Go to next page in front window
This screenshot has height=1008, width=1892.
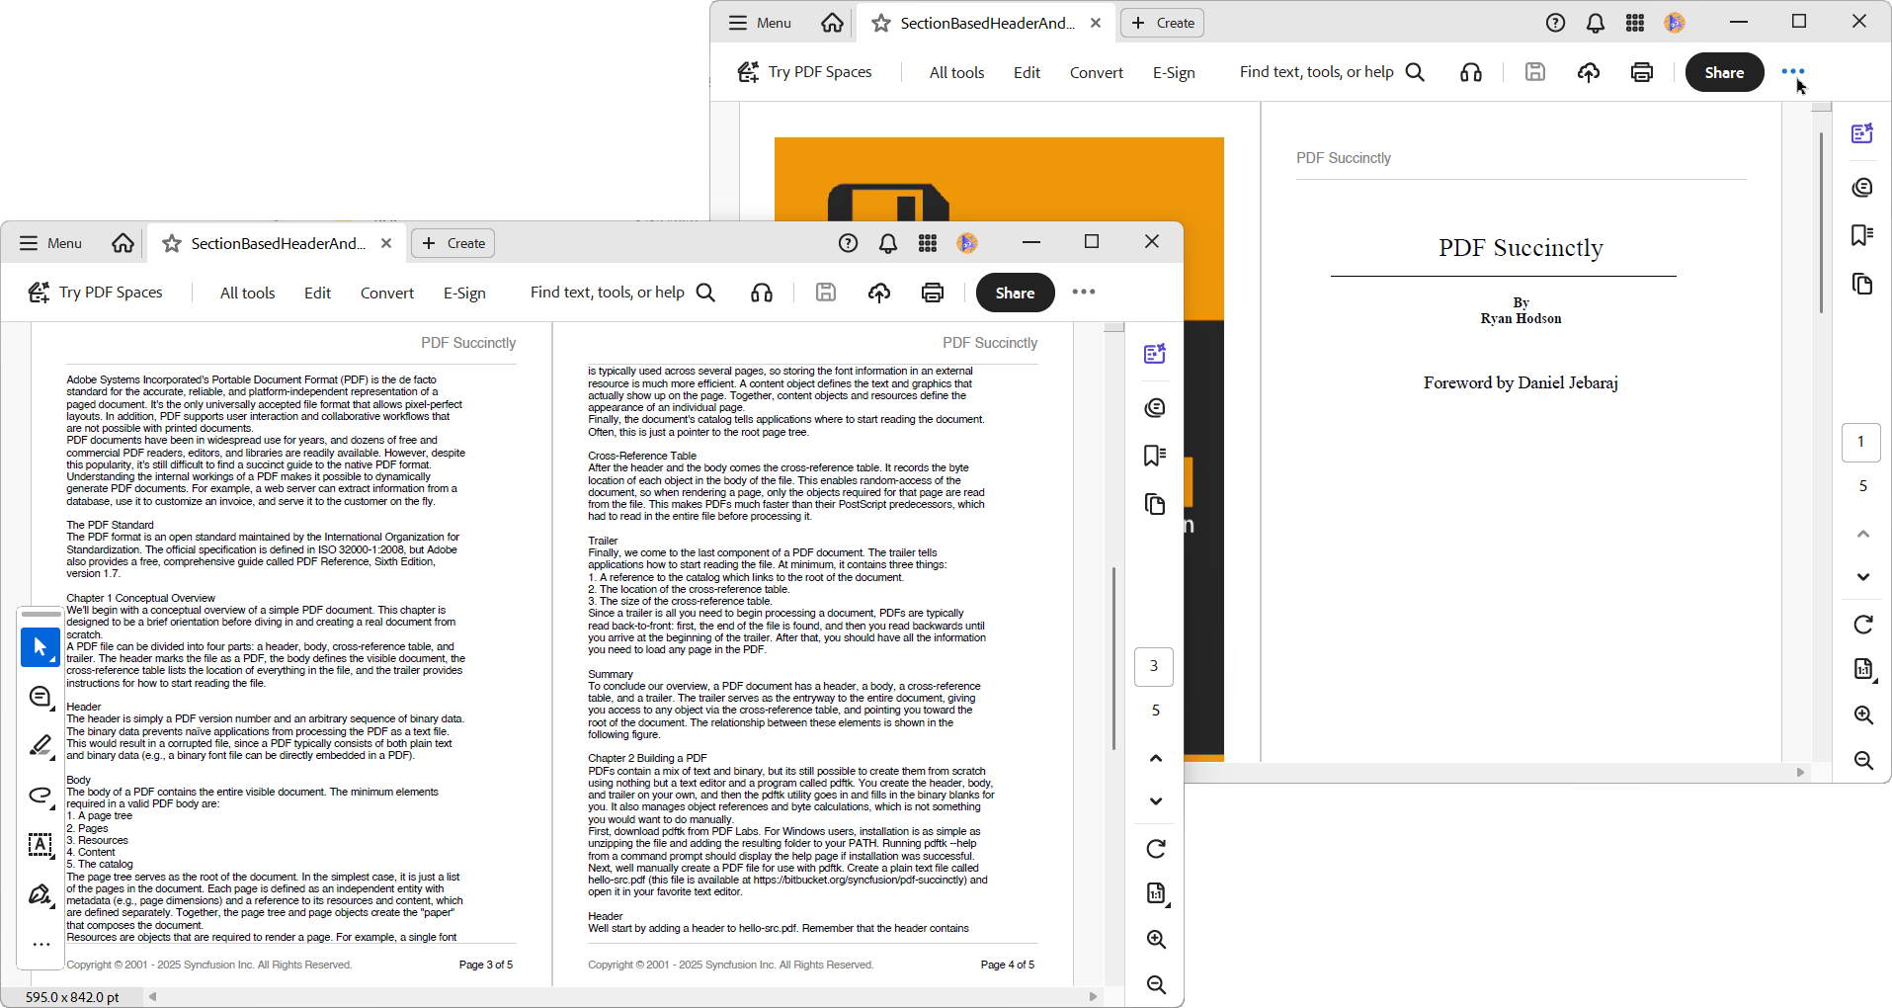click(1155, 801)
